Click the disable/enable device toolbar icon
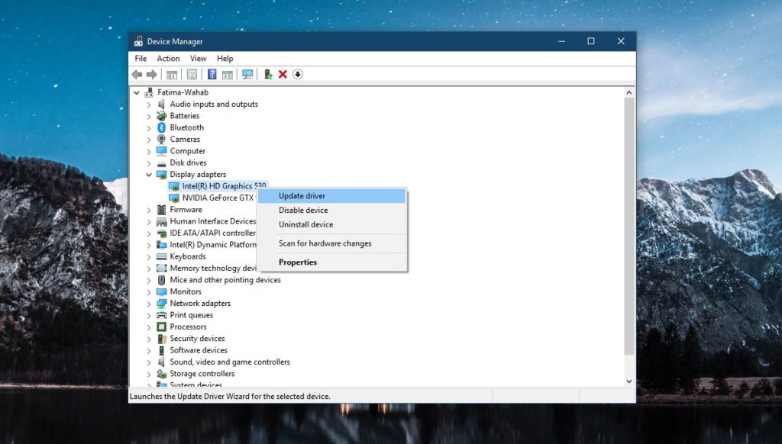782x444 pixels. [x=297, y=74]
